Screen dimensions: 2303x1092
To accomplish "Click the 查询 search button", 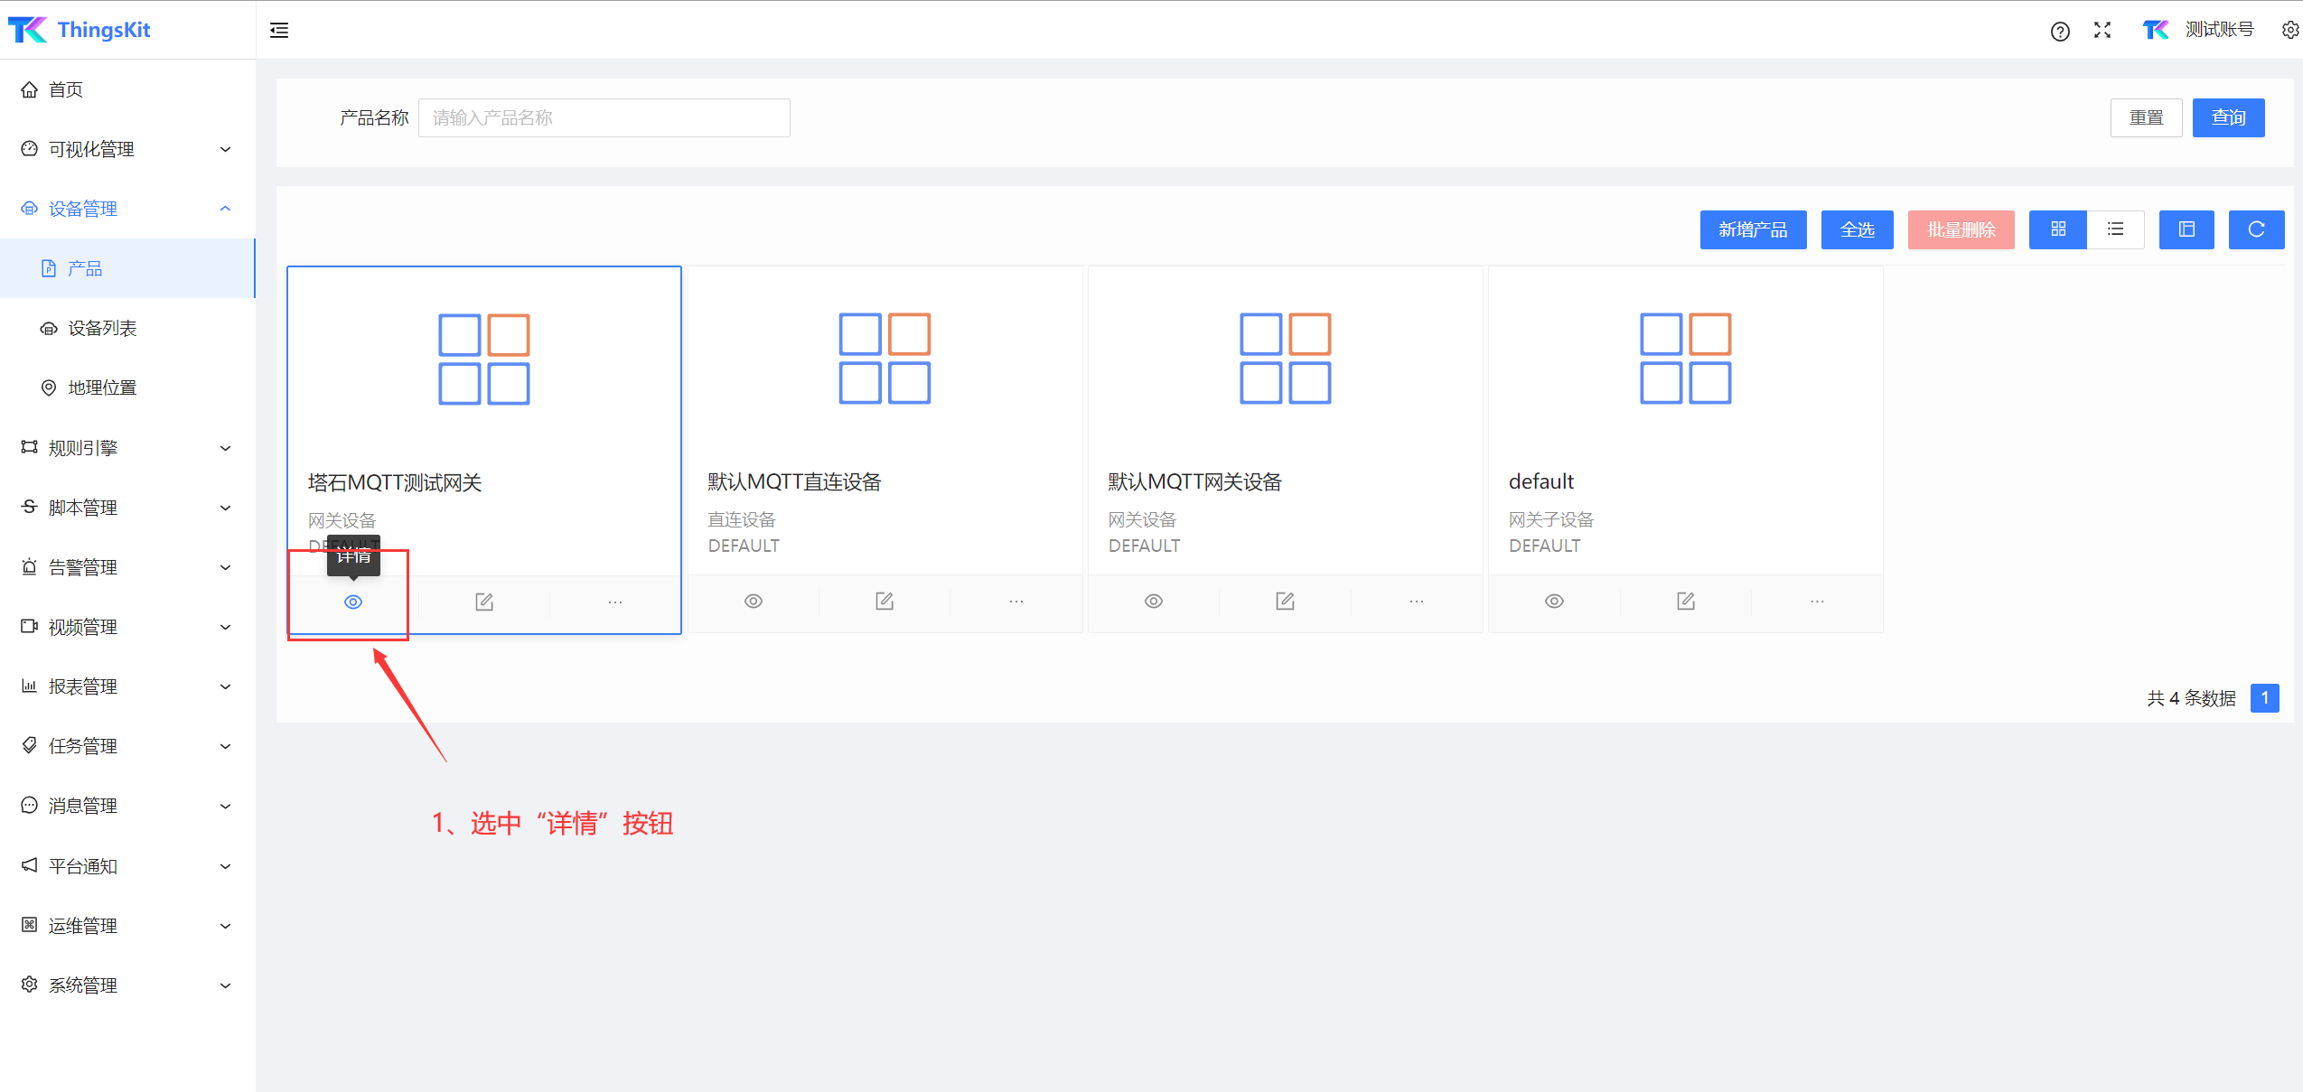I will pos(2228,117).
